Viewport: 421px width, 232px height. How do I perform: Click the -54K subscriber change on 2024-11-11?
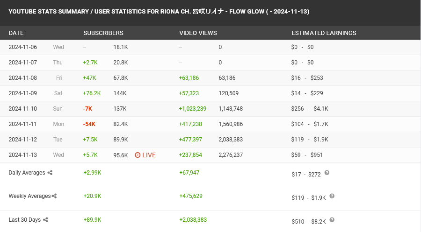point(89,124)
